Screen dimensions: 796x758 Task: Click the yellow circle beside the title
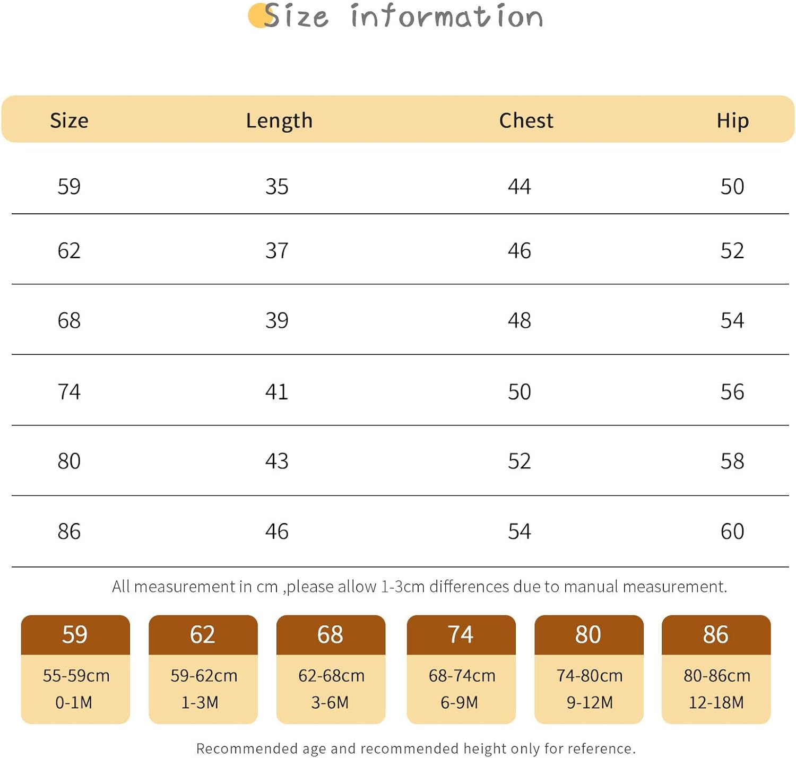click(258, 16)
